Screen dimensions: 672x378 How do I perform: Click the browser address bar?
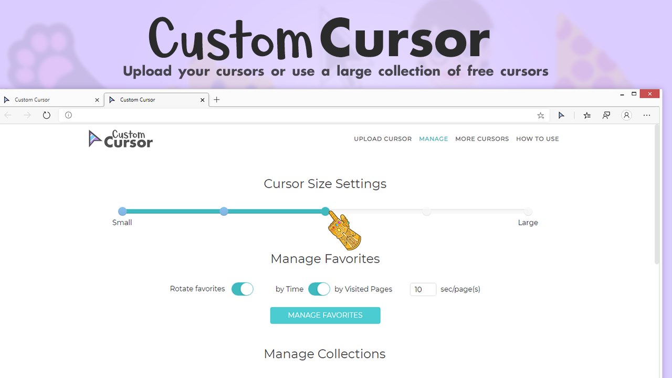tap(304, 115)
